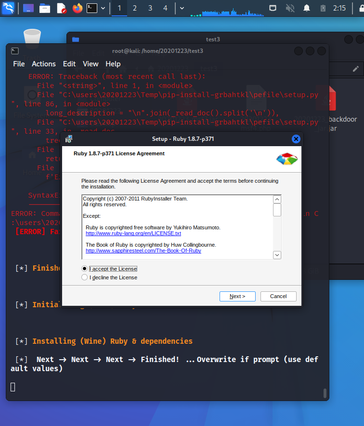This screenshot has width=364, height=426.
Task: Click the license text scroll down arrow
Action: pyautogui.click(x=277, y=255)
